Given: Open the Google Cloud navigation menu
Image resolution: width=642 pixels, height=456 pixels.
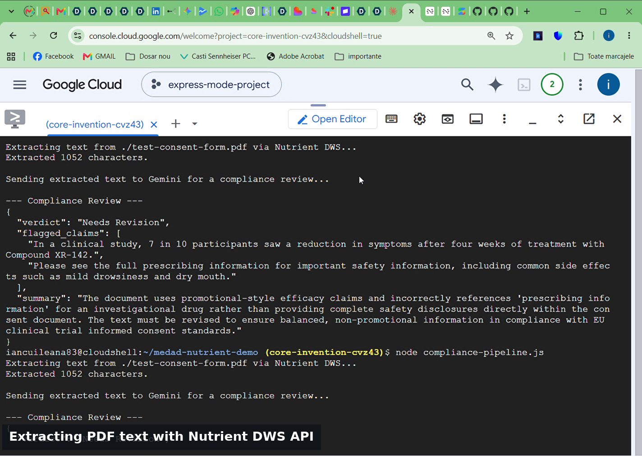Looking at the screenshot, I should click(x=20, y=85).
